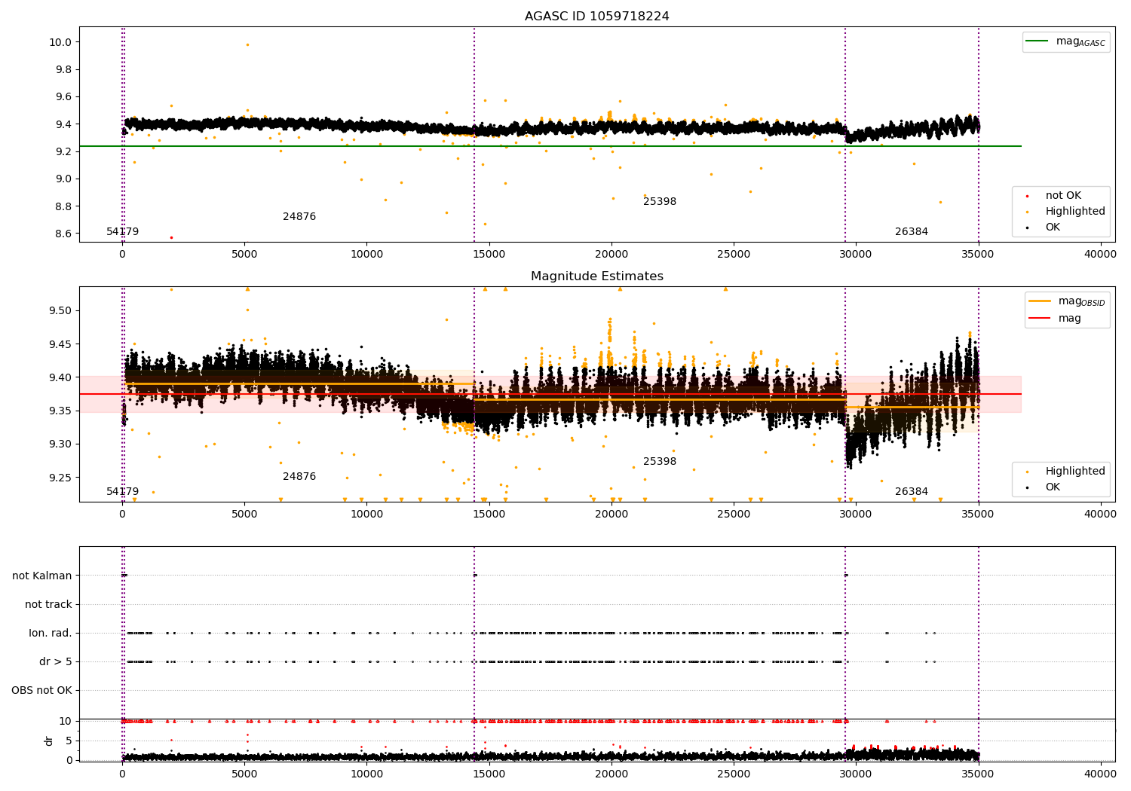Select the mag AGASC legend label
The height and width of the screenshot is (791, 1131).
click(1080, 42)
